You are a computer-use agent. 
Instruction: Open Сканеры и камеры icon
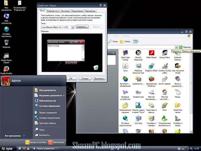(x=151, y=121)
